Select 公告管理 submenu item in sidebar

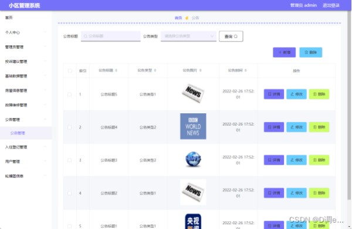point(26,133)
